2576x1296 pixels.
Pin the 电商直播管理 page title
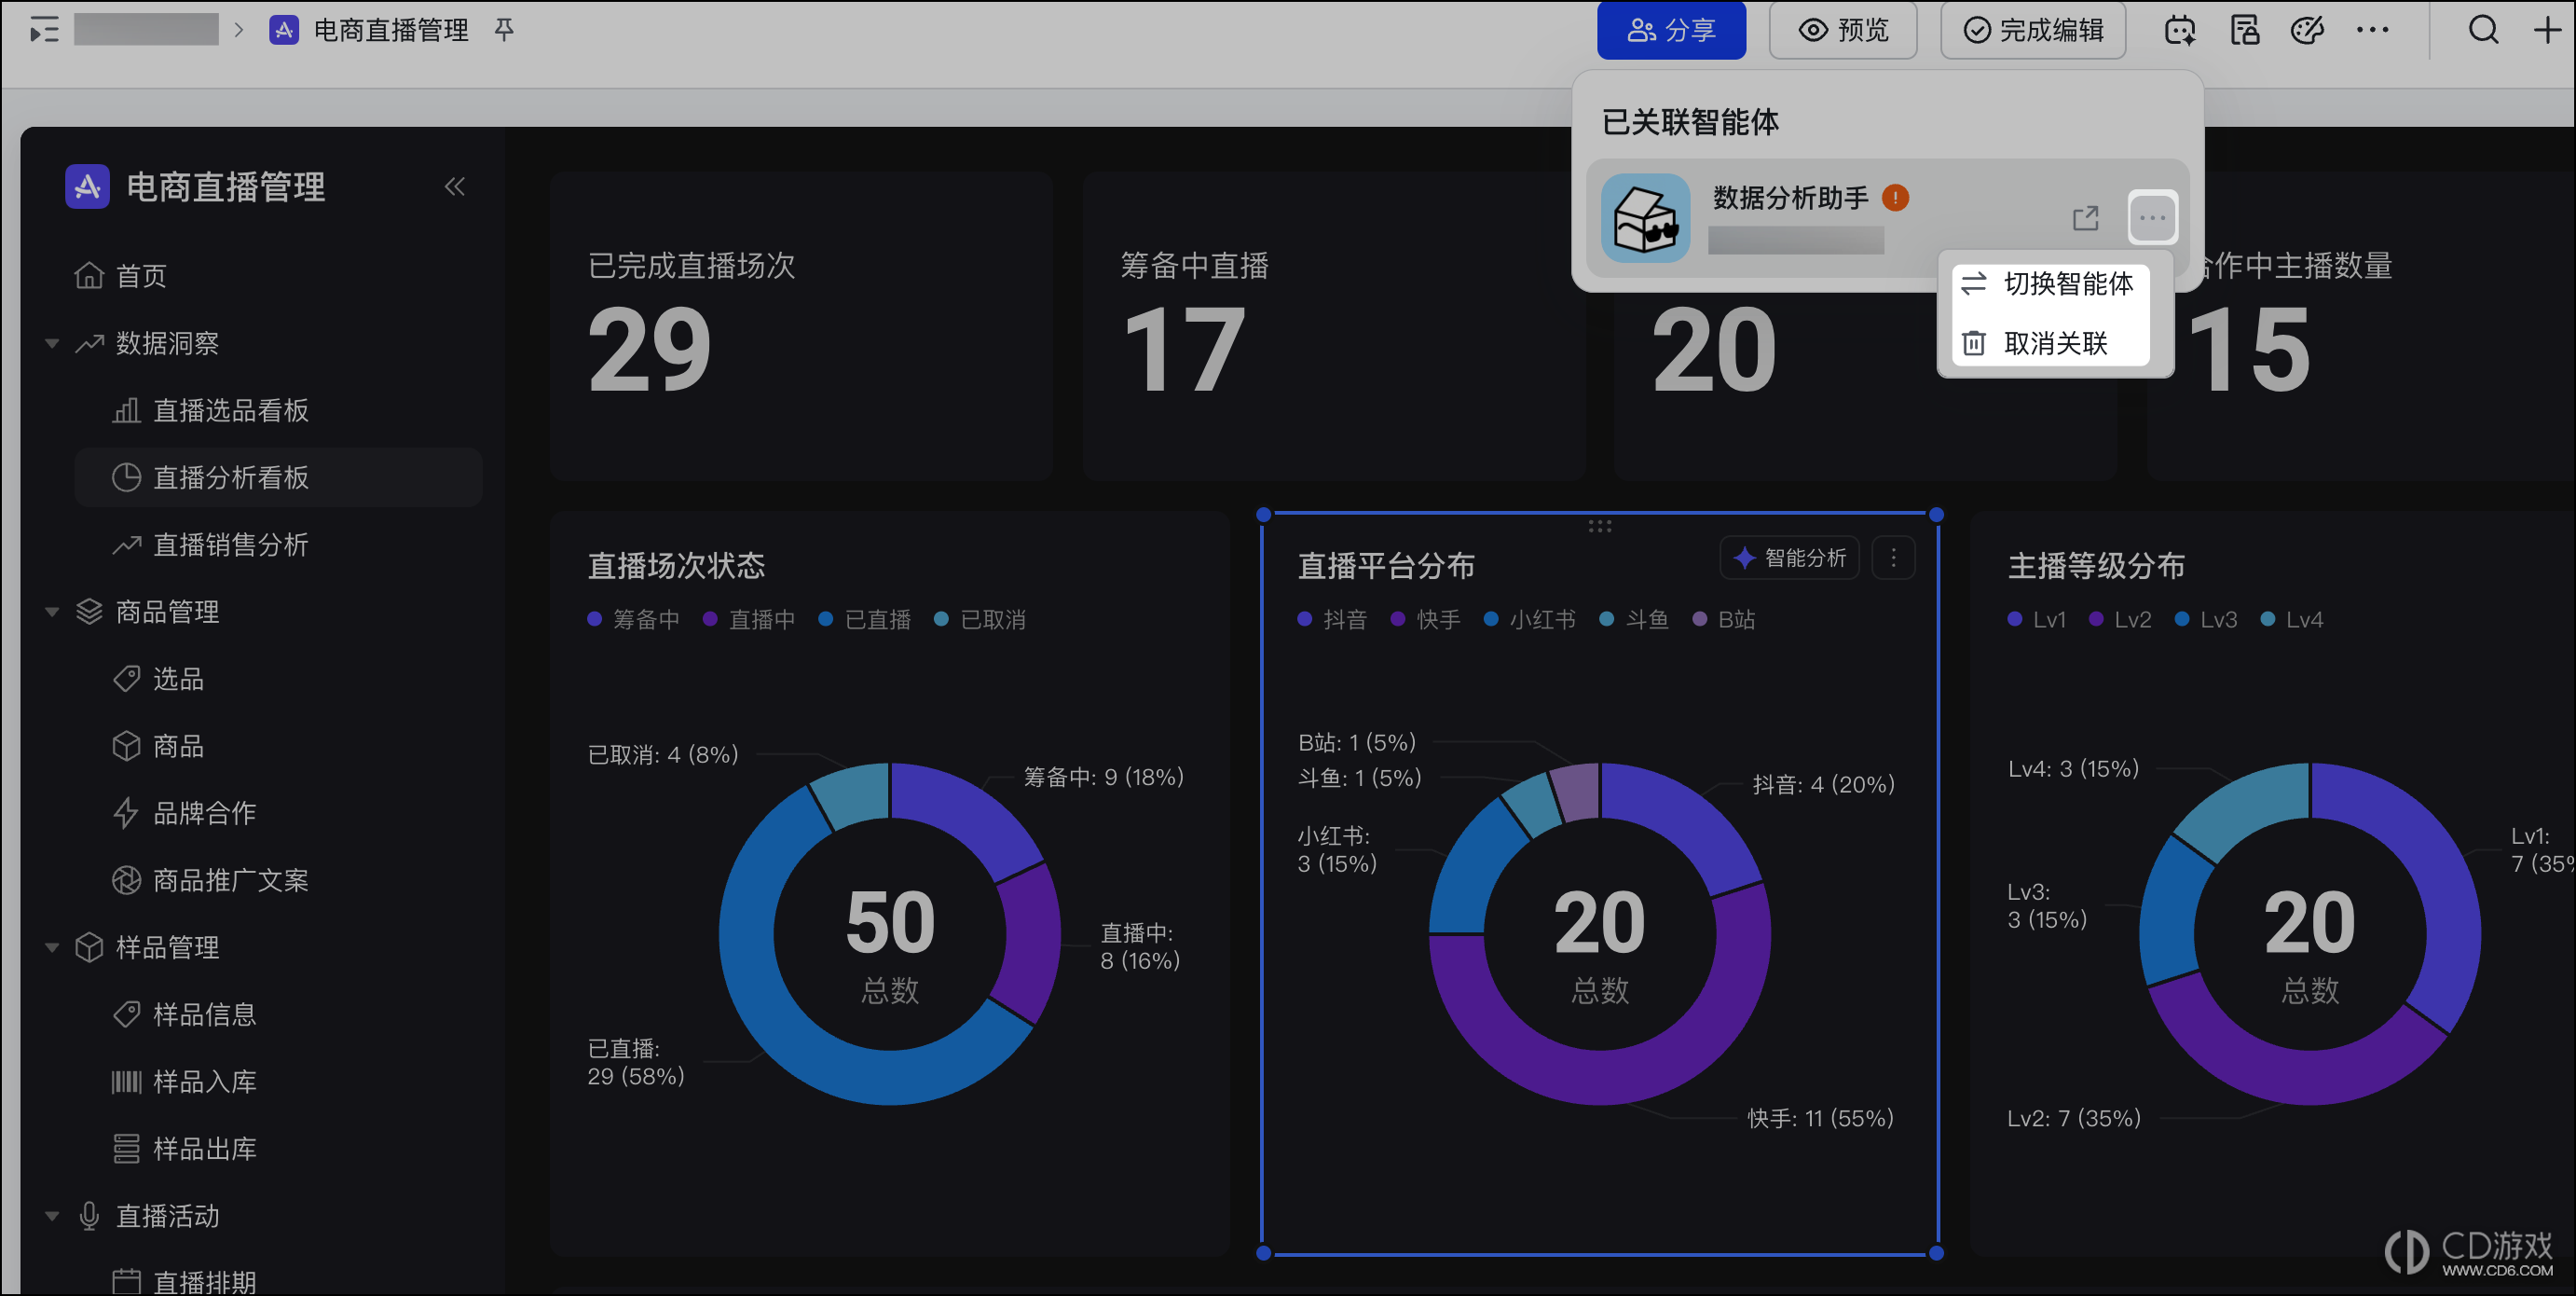[504, 30]
